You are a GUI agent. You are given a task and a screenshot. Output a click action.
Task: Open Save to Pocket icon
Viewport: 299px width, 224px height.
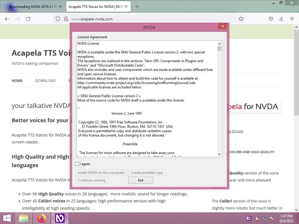271,19
